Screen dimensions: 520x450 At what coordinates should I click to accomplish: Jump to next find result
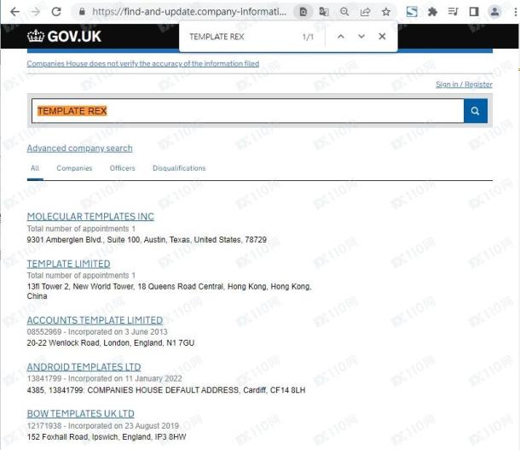click(361, 37)
